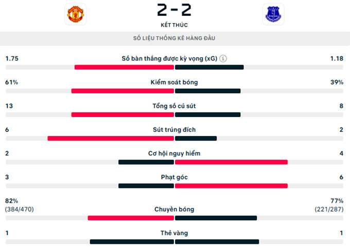Click the 82% (384/470) passing value

point(20,205)
